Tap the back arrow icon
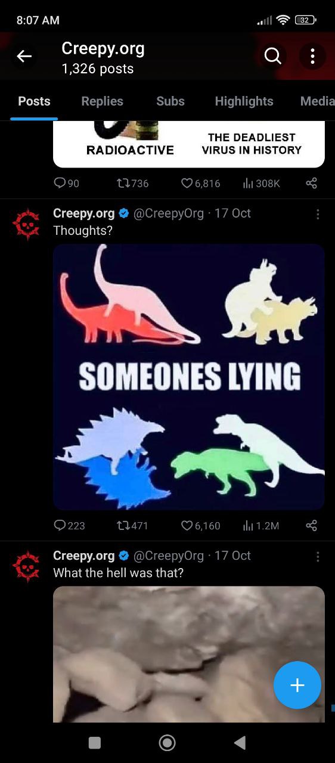This screenshot has width=335, height=763. point(24,57)
